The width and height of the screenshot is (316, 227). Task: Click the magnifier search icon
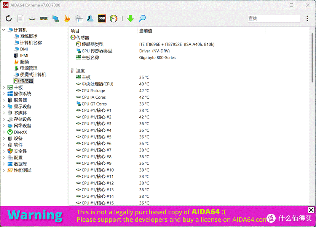(142, 19)
